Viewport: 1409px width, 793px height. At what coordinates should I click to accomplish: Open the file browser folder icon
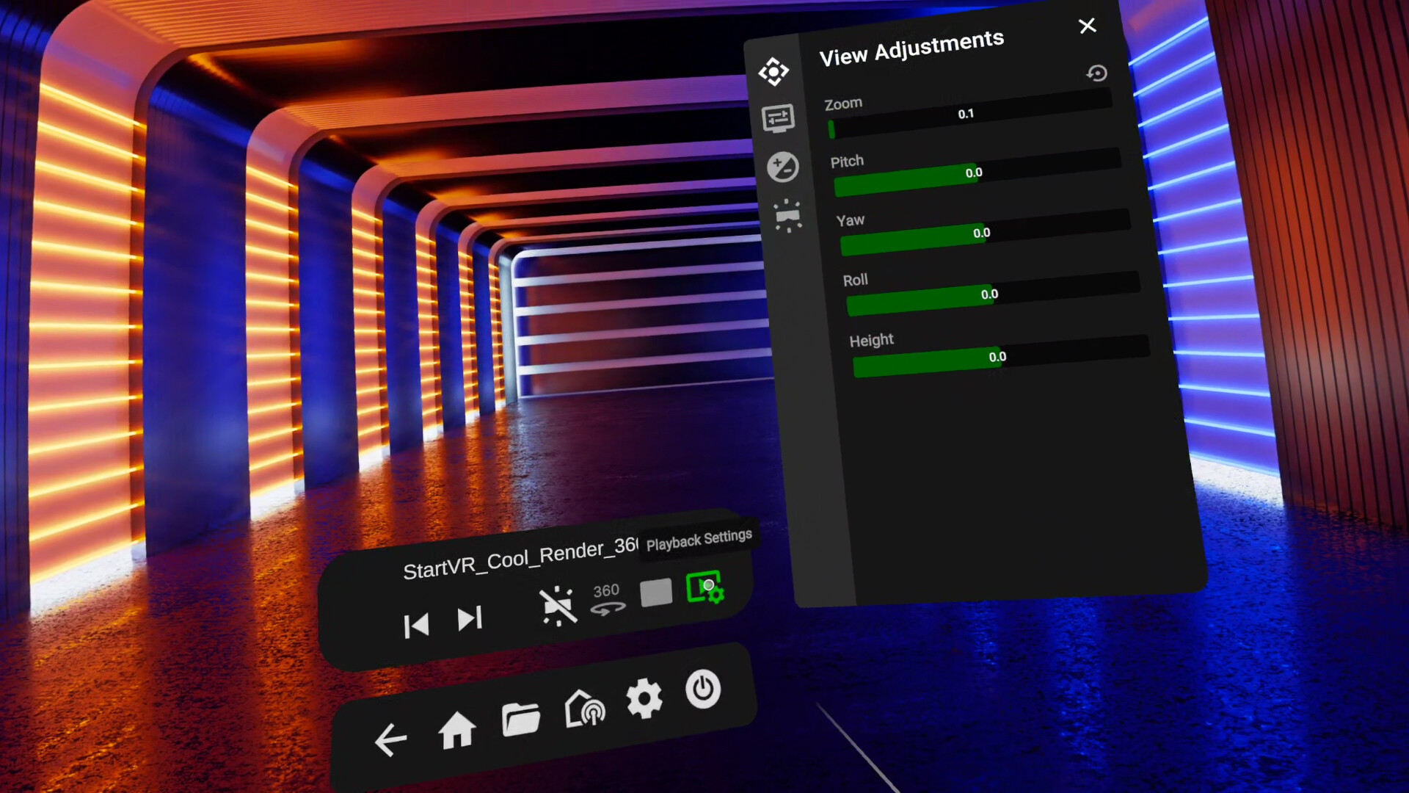[x=521, y=719]
